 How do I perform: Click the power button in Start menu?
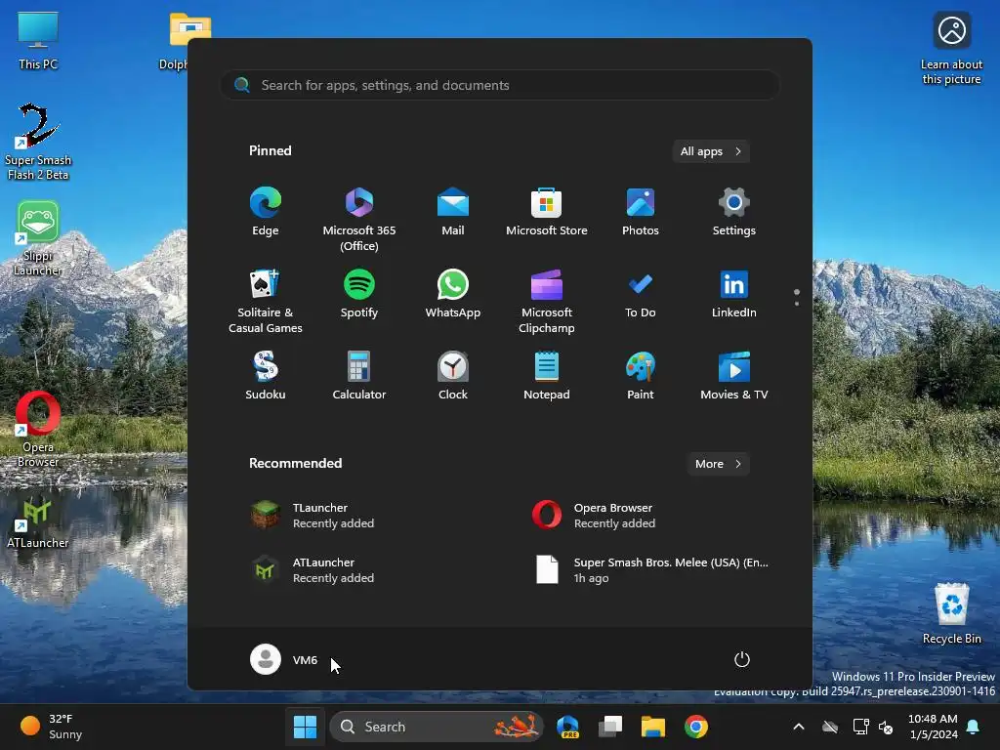(742, 659)
